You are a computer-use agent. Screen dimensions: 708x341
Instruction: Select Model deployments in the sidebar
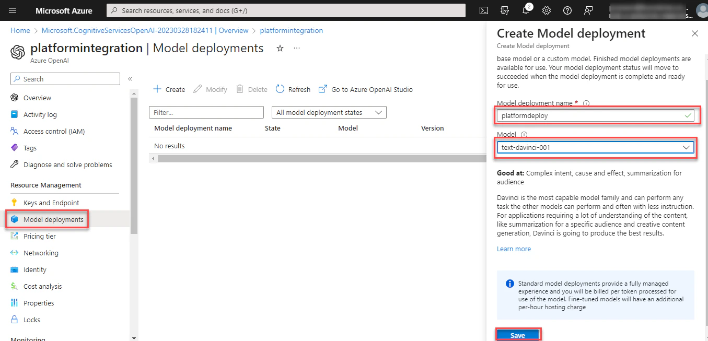53,219
